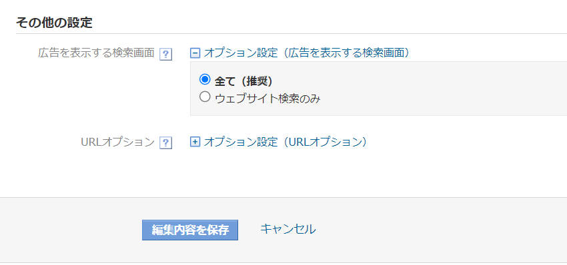Screen dimensions: 567x265
Task: Click the parenthesized URLオプション text in link
Action: [x=323, y=142]
